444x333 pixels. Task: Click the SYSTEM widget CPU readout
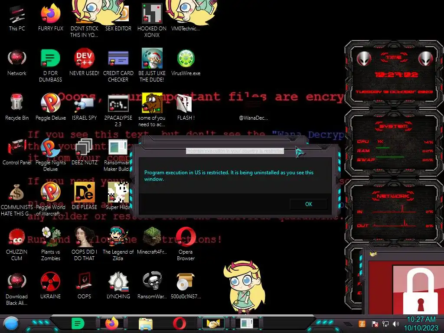[395, 142]
